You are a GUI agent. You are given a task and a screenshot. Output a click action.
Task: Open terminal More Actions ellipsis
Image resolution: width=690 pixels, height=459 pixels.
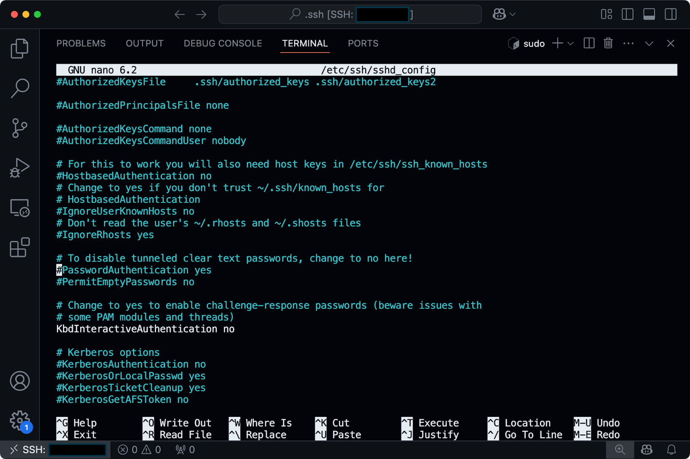(x=628, y=43)
